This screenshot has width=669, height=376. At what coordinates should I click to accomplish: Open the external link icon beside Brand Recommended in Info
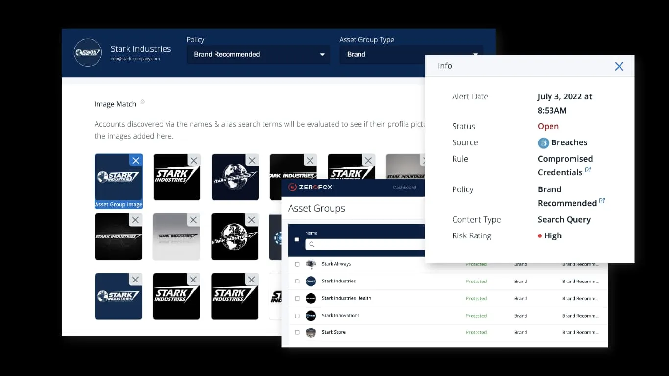pos(602,200)
